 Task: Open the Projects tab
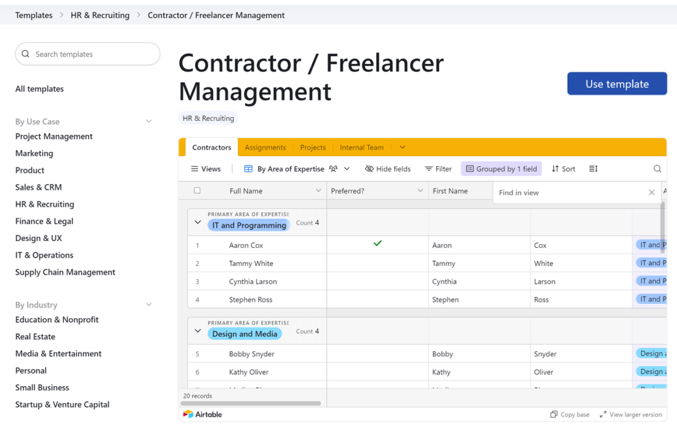click(x=313, y=147)
